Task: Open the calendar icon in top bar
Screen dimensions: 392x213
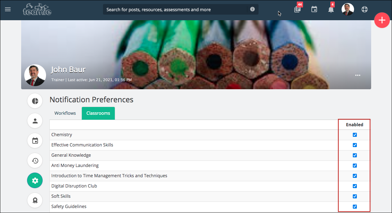Action: pos(314,9)
